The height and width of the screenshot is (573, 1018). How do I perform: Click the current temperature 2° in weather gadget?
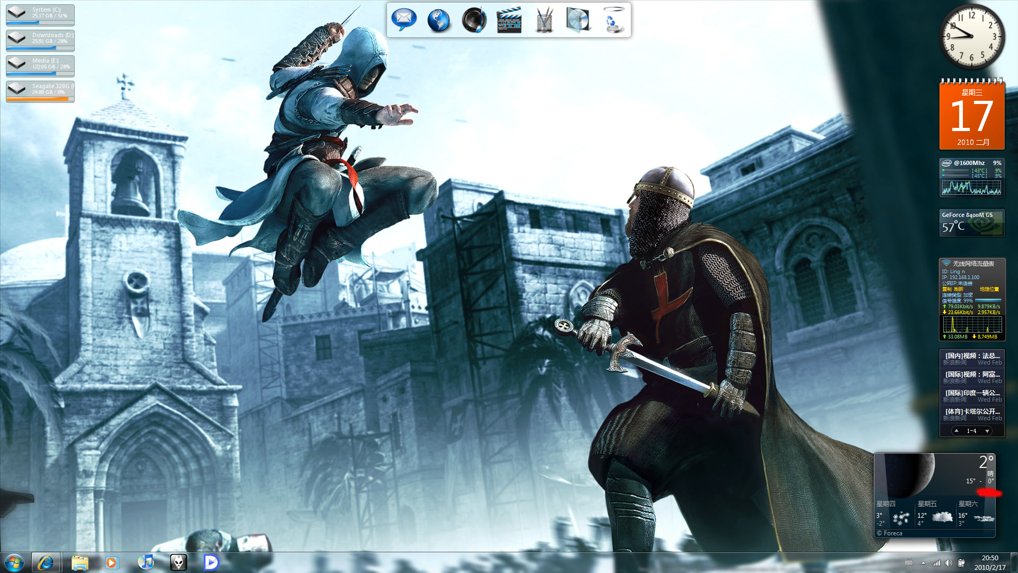tap(986, 462)
